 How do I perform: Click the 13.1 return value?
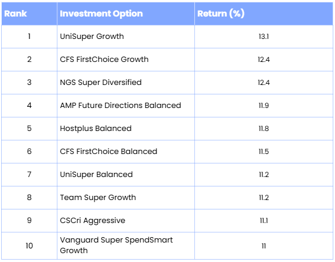264,37
